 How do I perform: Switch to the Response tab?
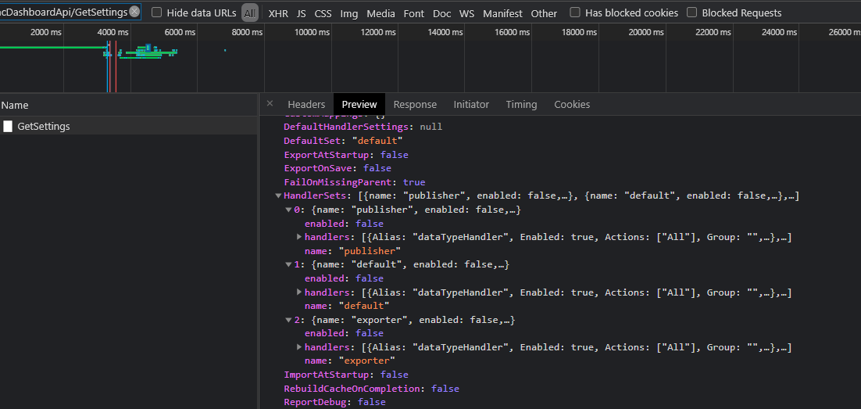click(x=415, y=105)
